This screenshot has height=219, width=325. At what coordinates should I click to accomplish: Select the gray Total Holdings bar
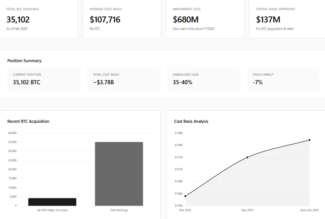coord(119,174)
